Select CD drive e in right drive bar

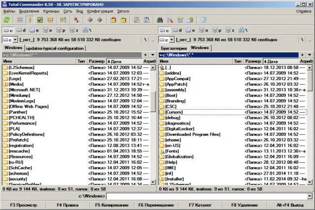point(190,30)
